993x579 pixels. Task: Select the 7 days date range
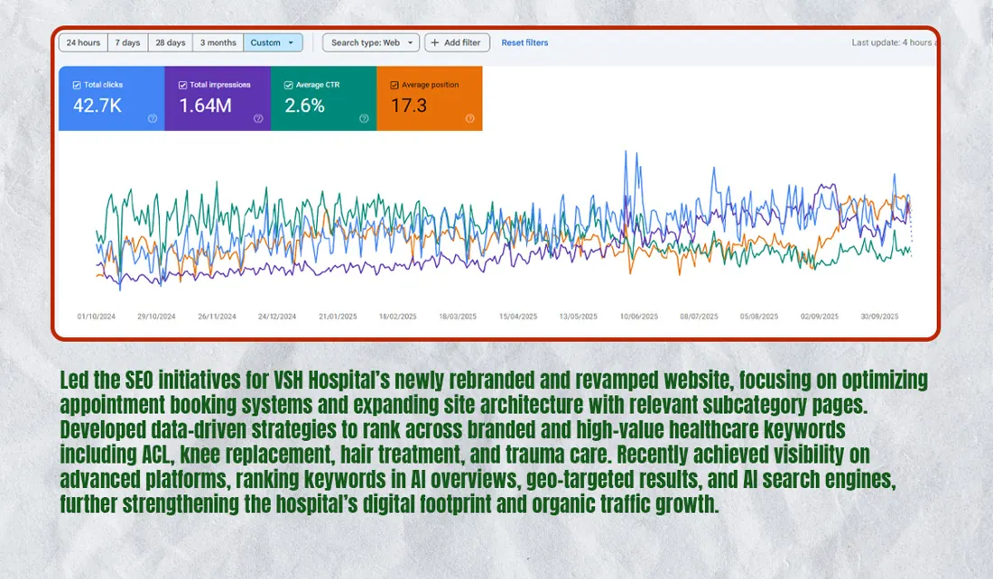[128, 42]
